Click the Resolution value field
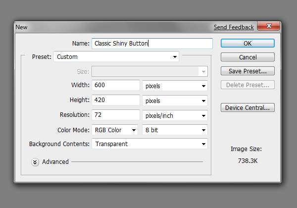297x208 pixels. 116,114
